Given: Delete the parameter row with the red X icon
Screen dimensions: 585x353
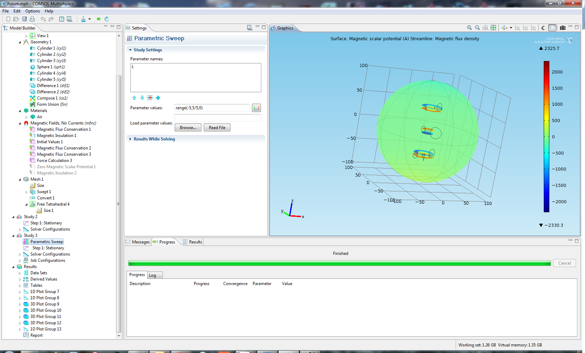Looking at the screenshot, I should (x=150, y=98).
